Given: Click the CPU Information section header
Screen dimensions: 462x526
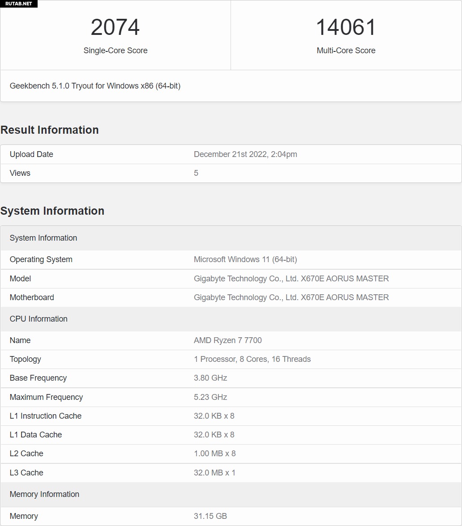Looking at the screenshot, I should pos(38,319).
